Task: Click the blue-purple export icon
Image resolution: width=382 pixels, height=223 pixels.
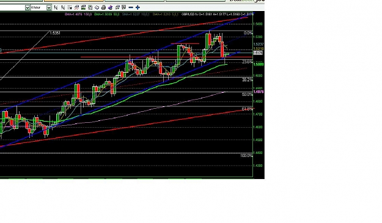Action: (110, 7)
